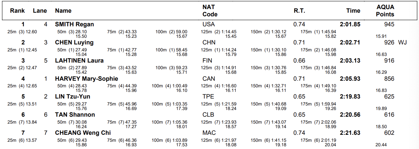Select the Time column header
419x149 pixels.
click(353, 11)
